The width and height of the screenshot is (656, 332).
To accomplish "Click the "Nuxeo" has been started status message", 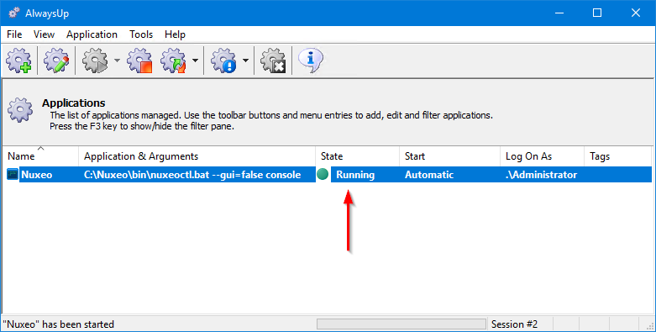I will (x=59, y=324).
